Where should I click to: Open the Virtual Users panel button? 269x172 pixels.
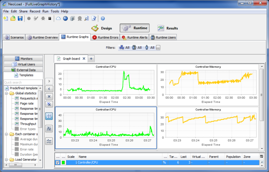click(23, 64)
